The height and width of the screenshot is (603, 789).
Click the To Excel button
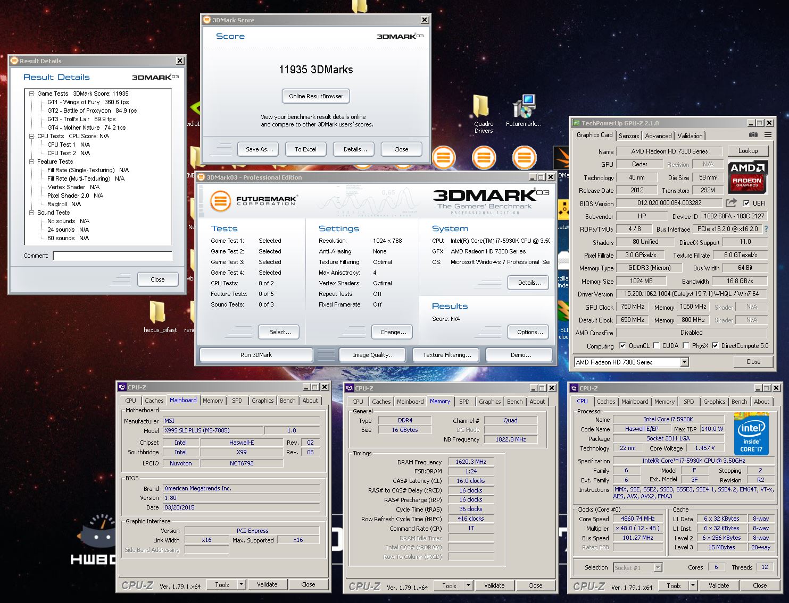click(305, 149)
